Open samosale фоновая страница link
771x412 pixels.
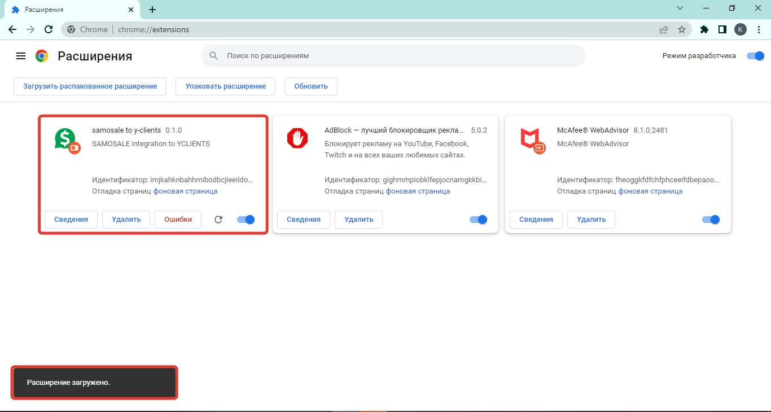tap(185, 191)
